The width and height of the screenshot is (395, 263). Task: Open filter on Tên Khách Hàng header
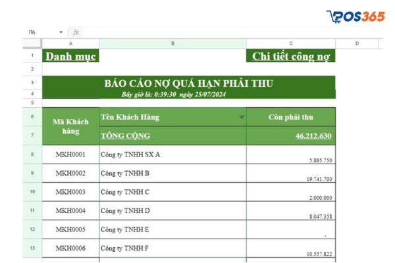(242, 117)
